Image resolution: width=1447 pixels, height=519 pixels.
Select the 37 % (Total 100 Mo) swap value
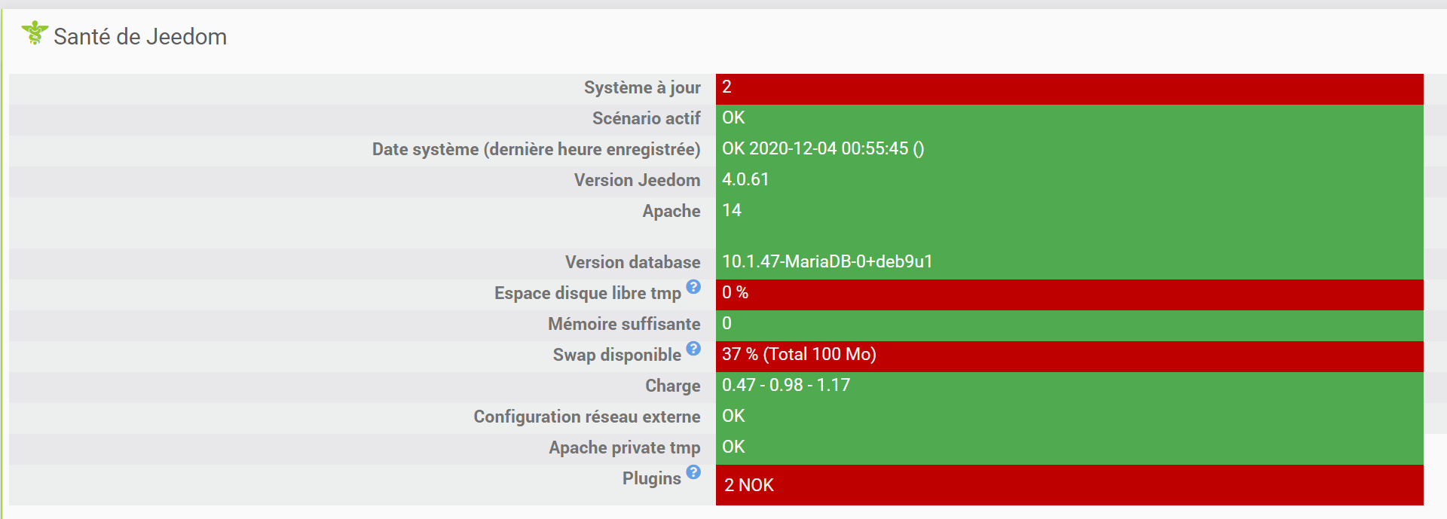click(x=799, y=355)
